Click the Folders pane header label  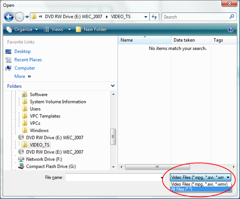[15, 86]
